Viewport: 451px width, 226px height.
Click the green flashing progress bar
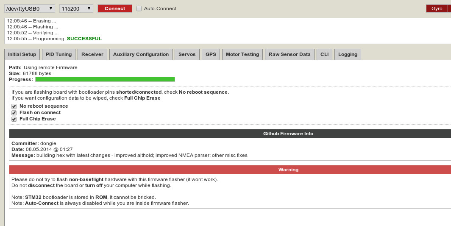[x=105, y=79]
